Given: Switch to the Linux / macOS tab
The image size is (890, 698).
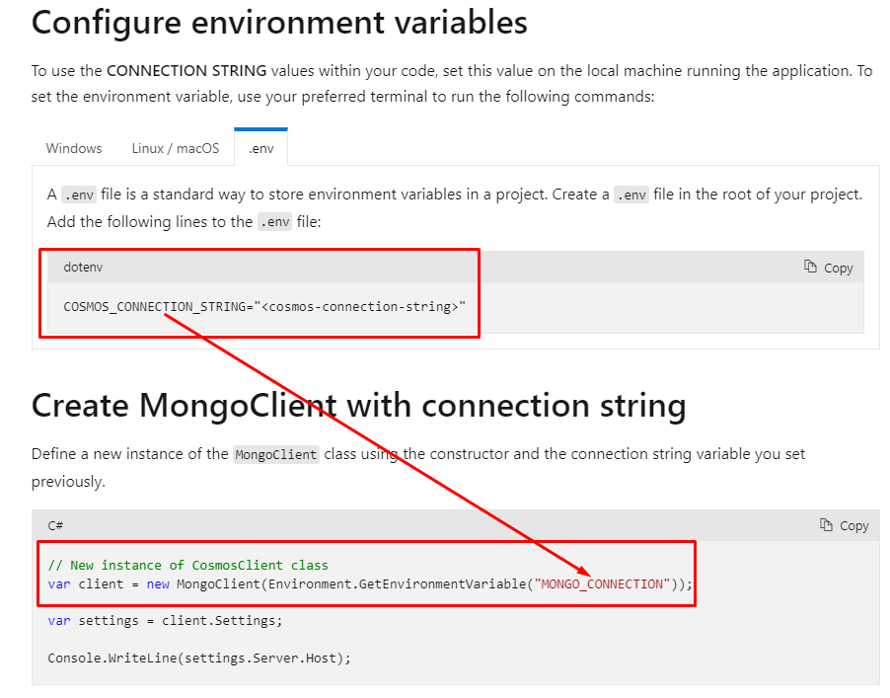Looking at the screenshot, I should (x=175, y=148).
